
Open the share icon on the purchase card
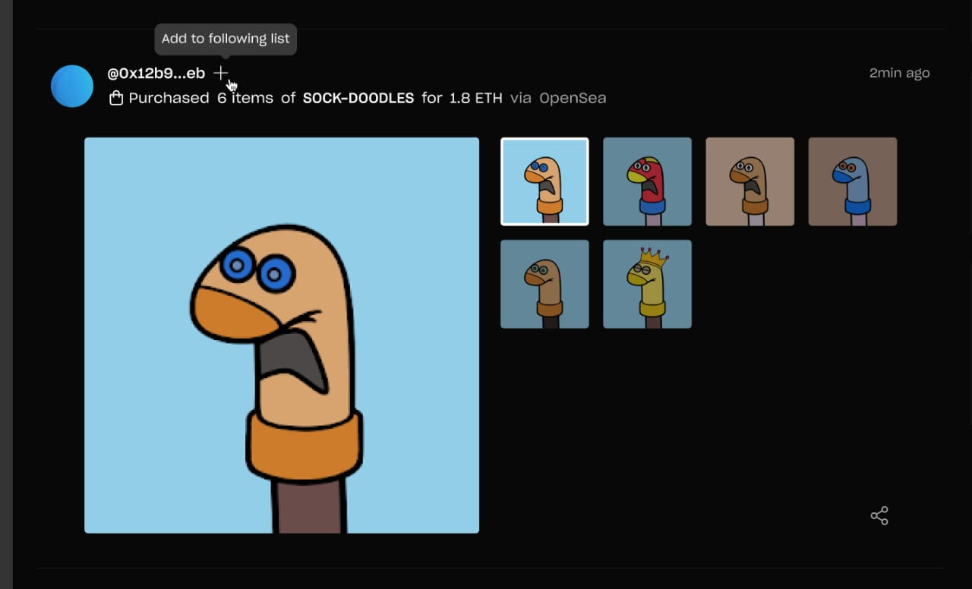click(879, 516)
